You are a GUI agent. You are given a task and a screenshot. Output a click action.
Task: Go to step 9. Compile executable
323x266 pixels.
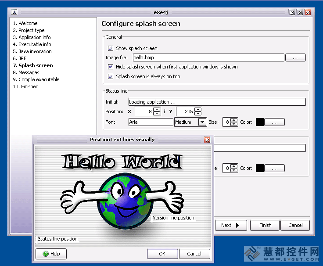pyautogui.click(x=36, y=79)
